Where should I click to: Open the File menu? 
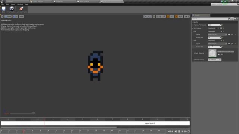(x=3, y=4)
